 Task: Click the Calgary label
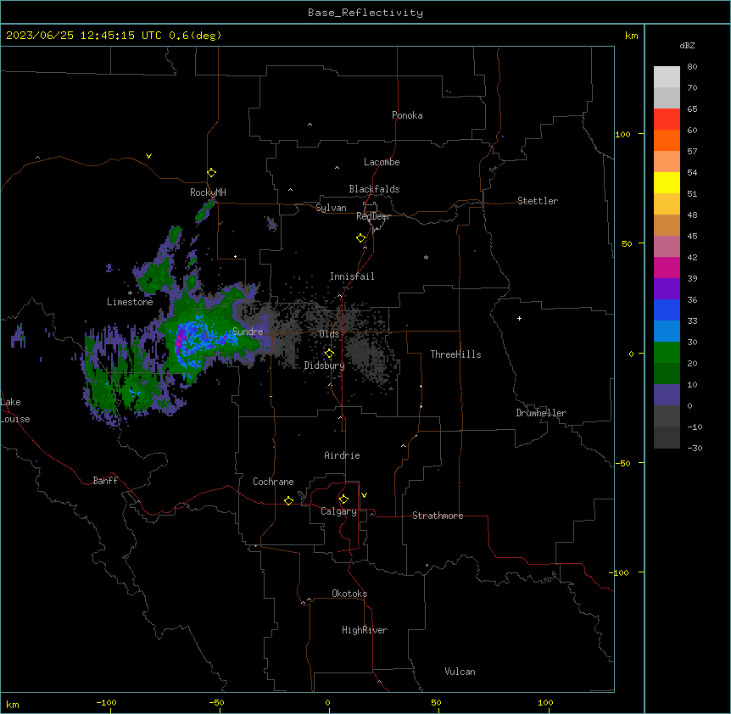338,511
